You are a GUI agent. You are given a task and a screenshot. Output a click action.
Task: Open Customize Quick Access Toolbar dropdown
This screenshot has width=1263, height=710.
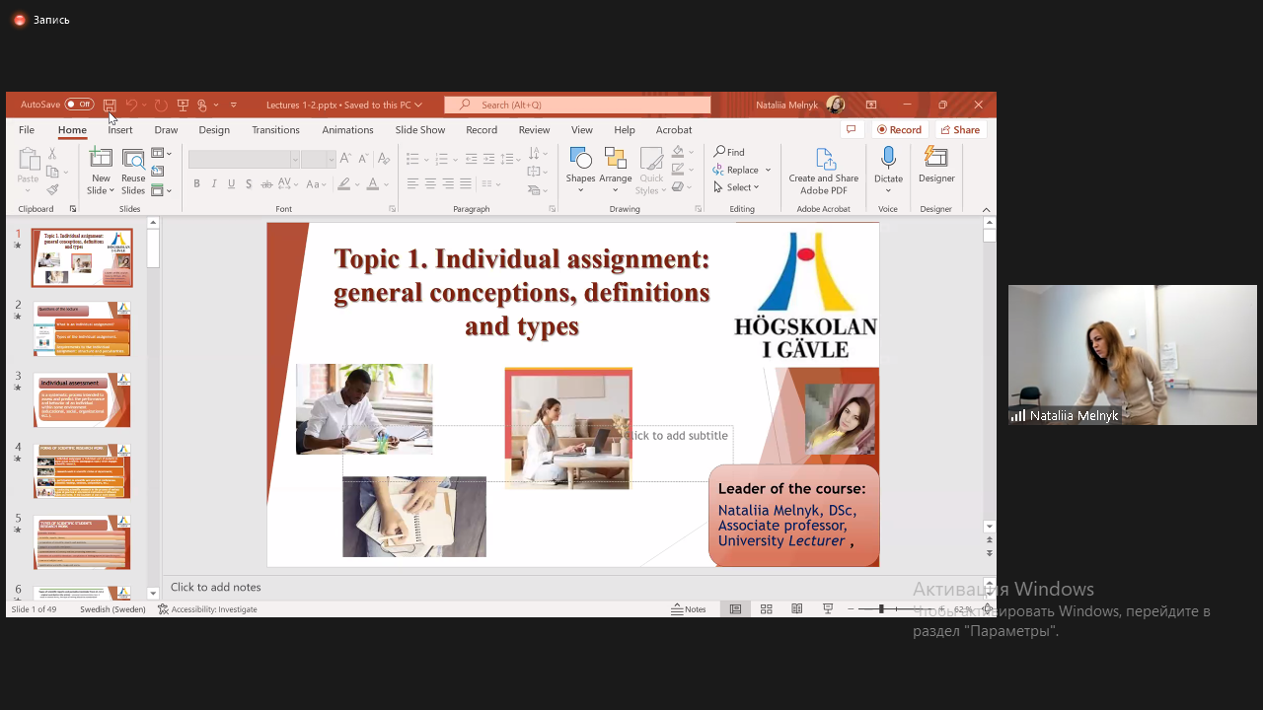click(234, 105)
